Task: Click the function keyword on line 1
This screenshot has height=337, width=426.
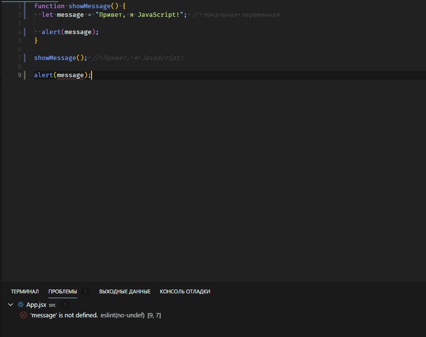Action: click(49, 6)
